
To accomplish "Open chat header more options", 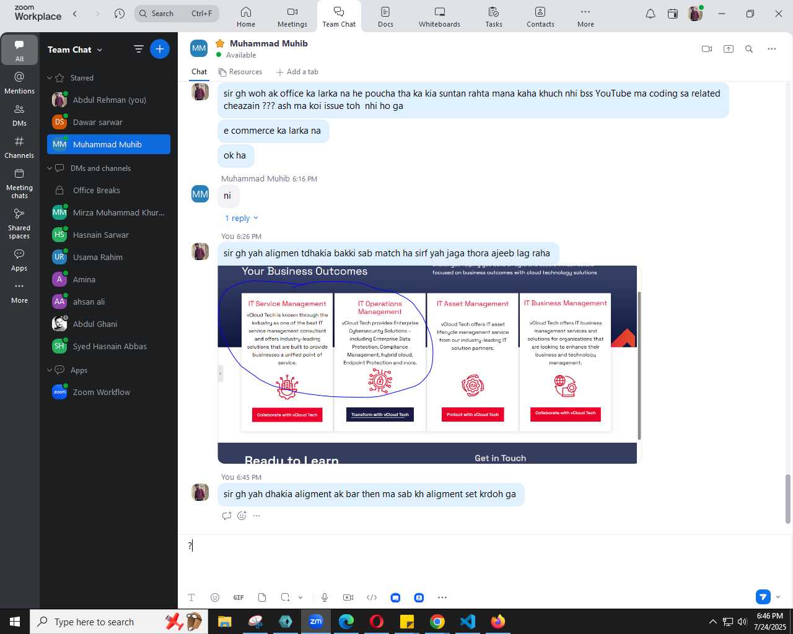I will (772, 49).
